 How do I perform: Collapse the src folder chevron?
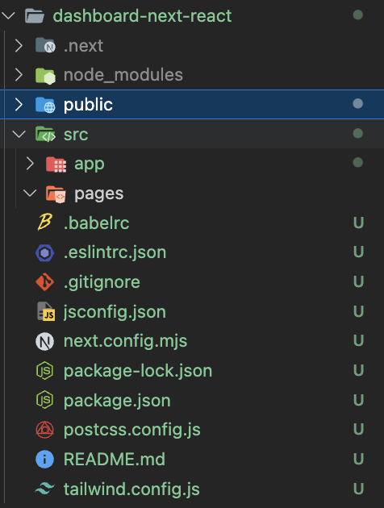click(x=19, y=134)
